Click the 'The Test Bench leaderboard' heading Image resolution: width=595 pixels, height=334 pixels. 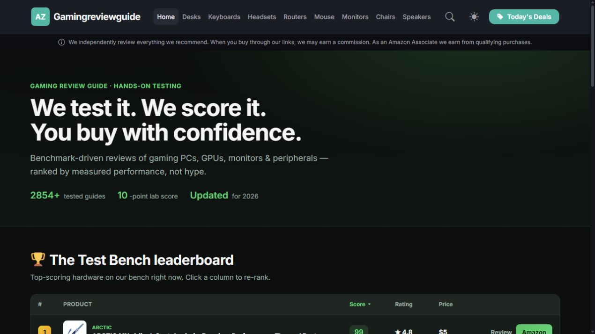pyautogui.click(x=141, y=260)
